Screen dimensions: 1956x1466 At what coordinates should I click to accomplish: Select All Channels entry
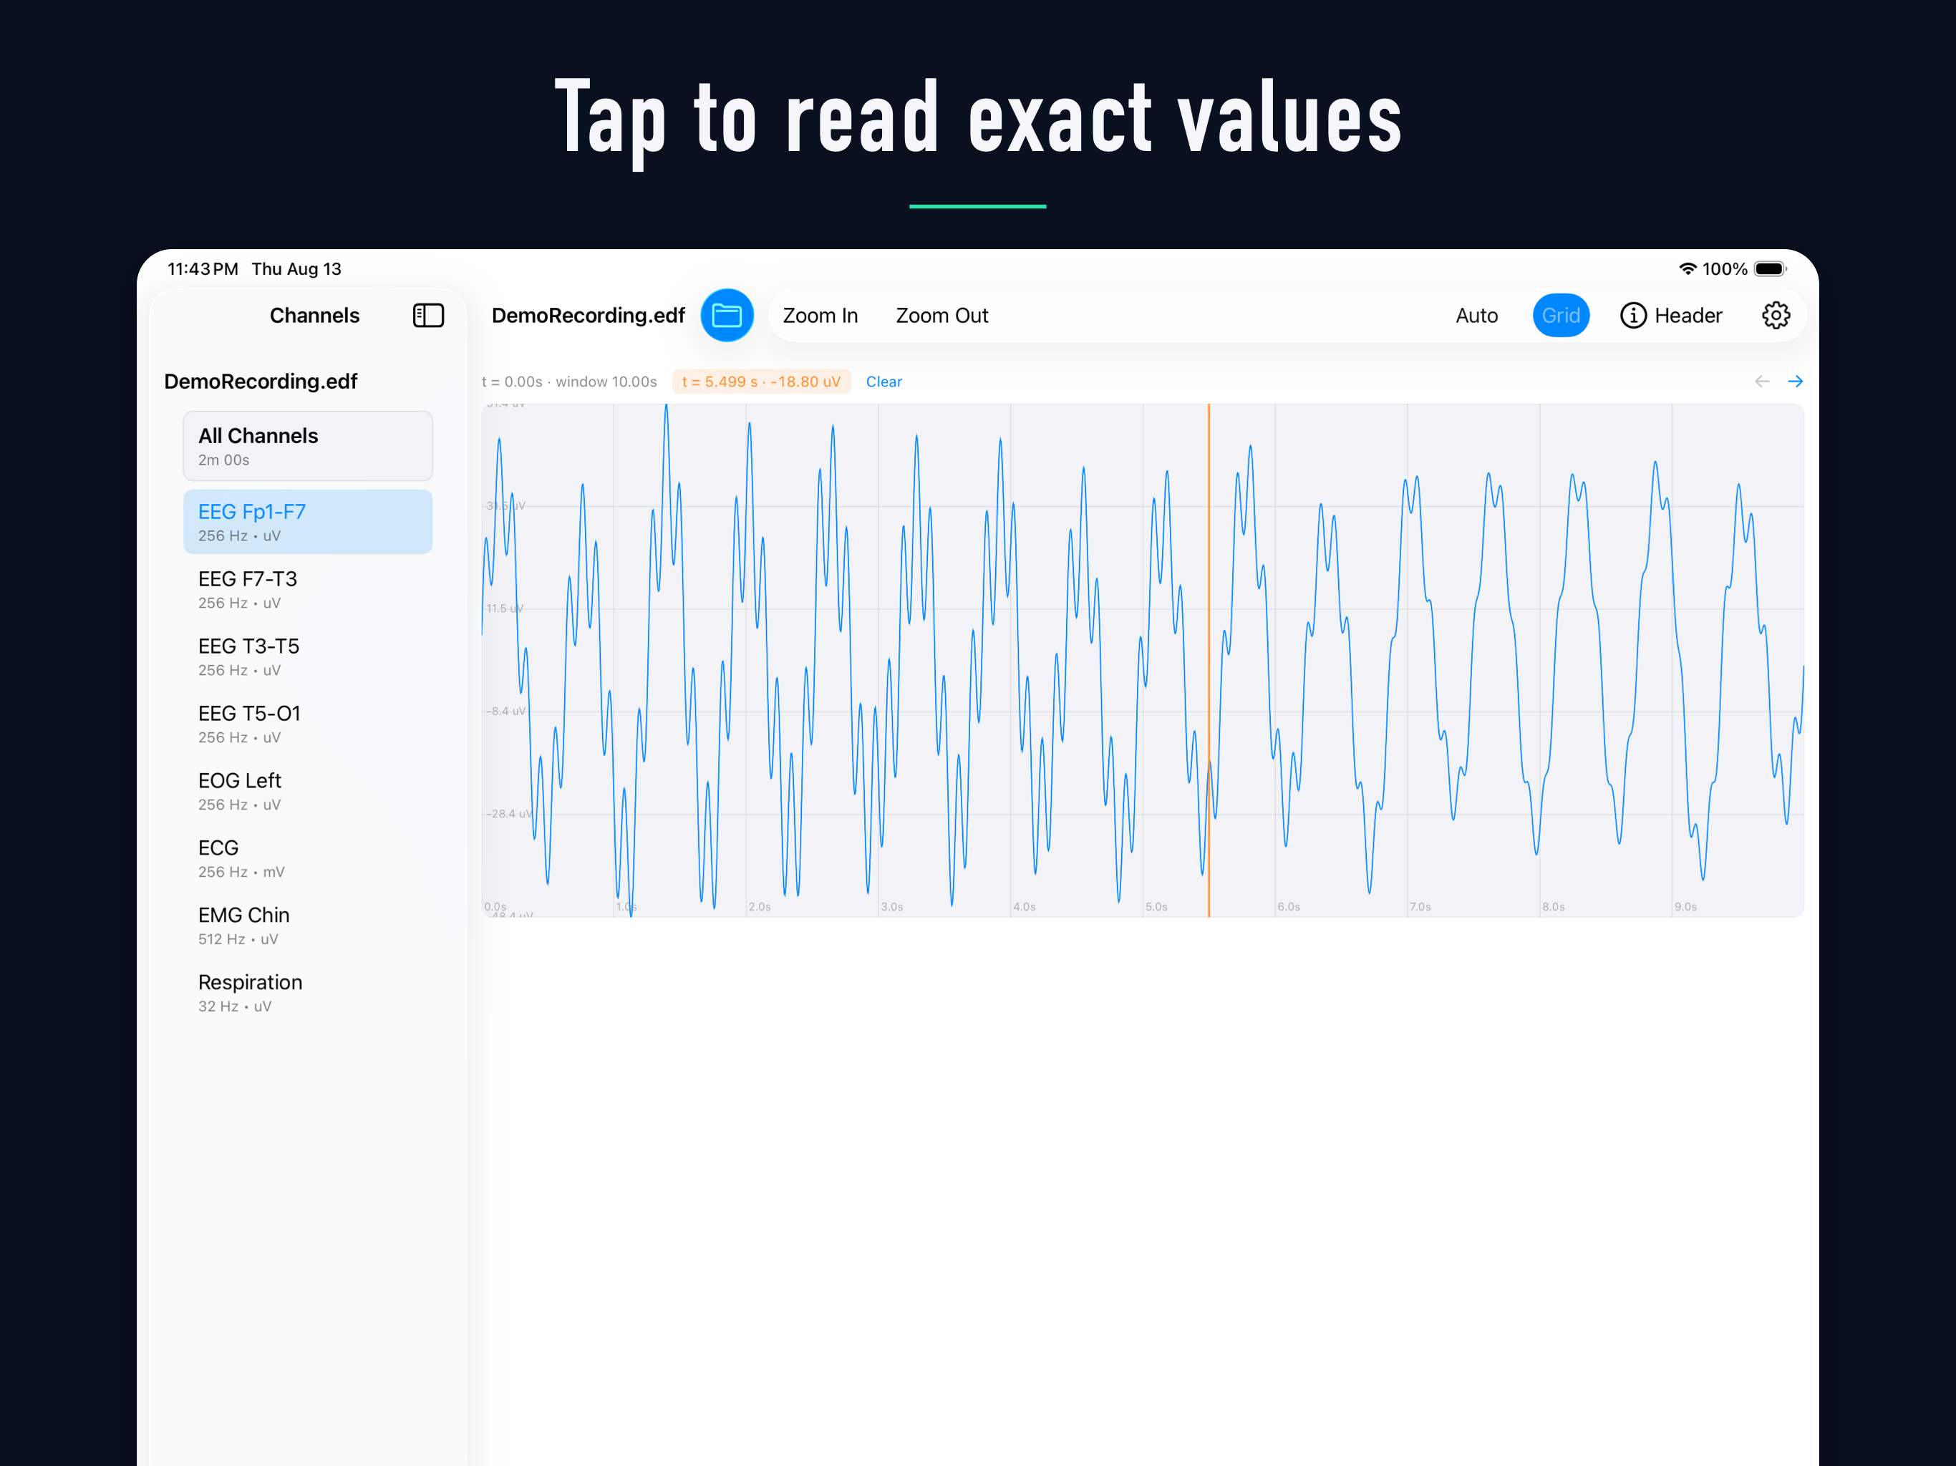pyautogui.click(x=308, y=446)
